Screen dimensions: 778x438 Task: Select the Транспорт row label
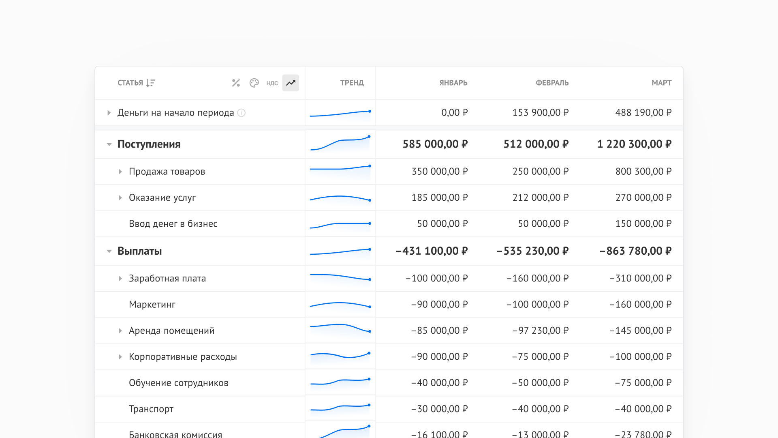point(151,409)
